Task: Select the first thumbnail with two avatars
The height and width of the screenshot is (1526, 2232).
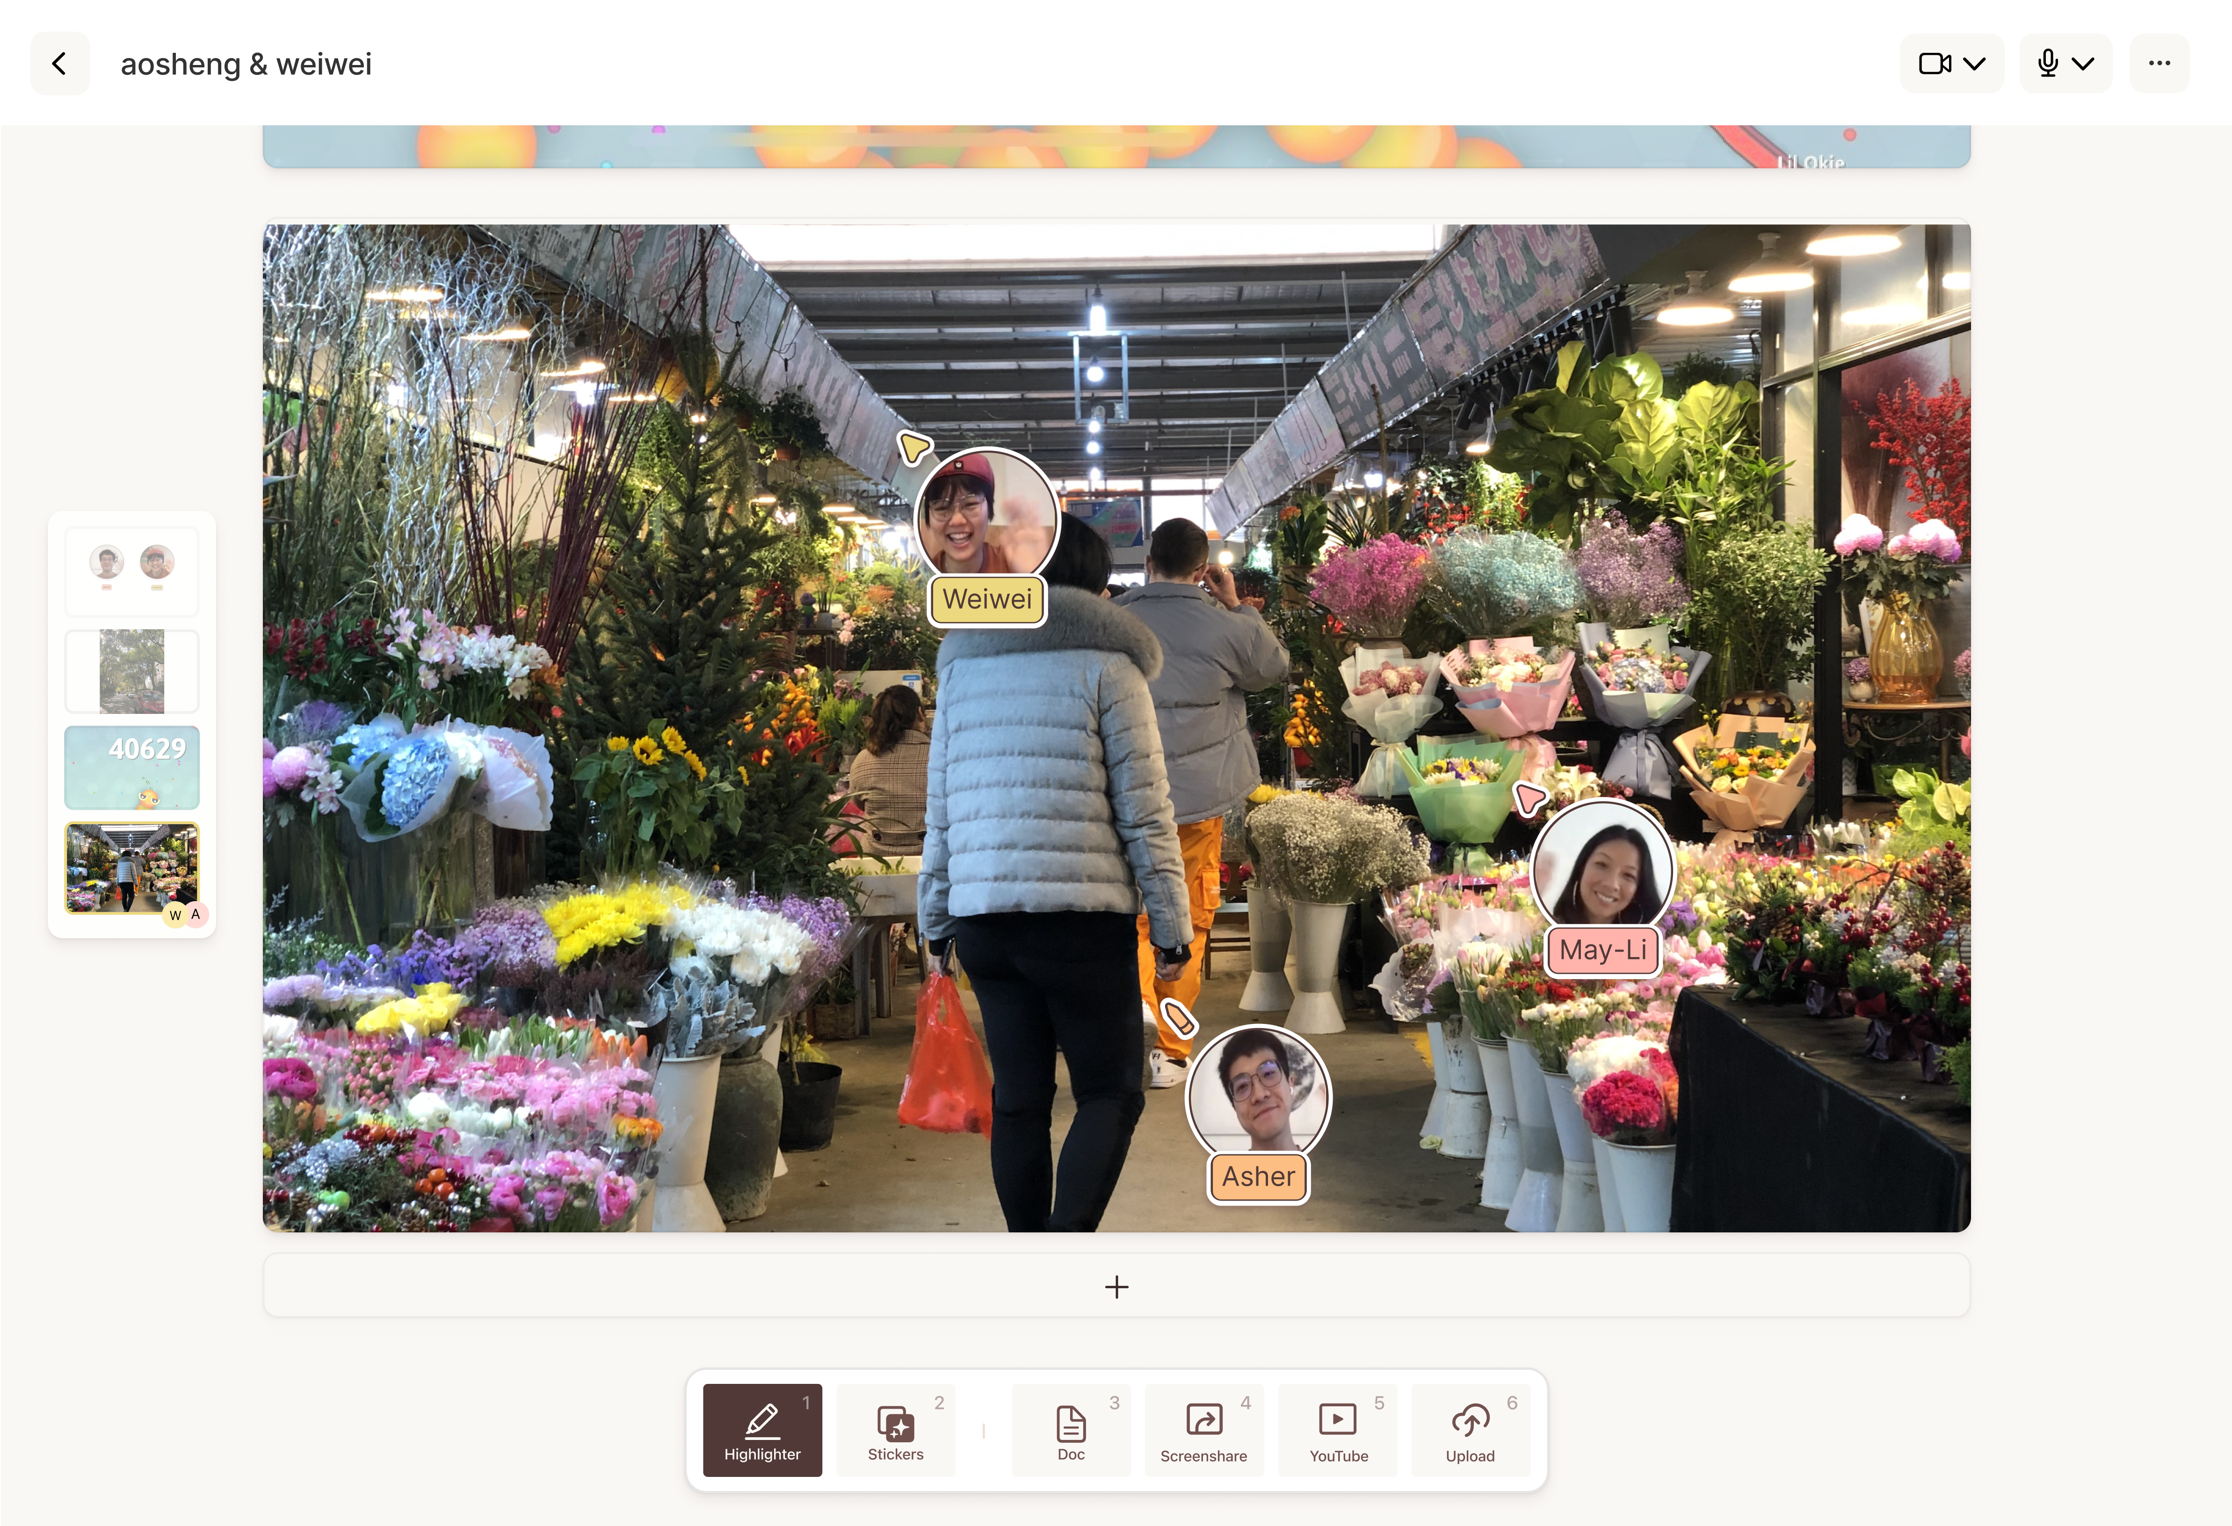Action: [x=131, y=570]
